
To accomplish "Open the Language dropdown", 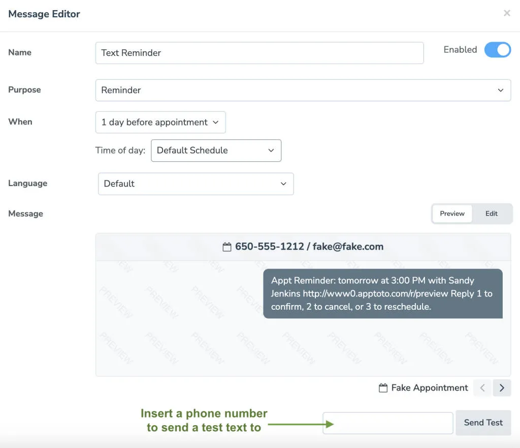I will (x=196, y=184).
